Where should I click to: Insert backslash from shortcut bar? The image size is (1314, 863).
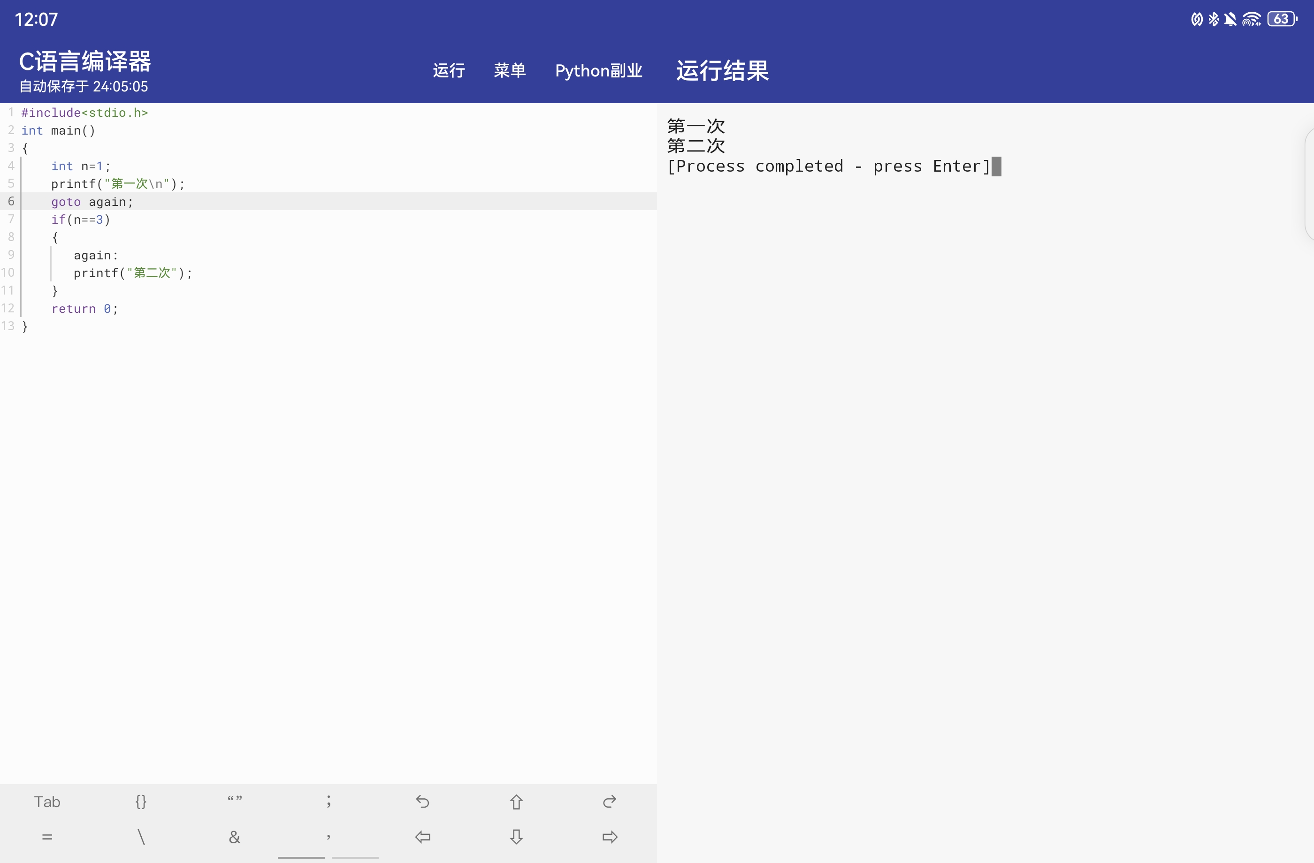(141, 837)
